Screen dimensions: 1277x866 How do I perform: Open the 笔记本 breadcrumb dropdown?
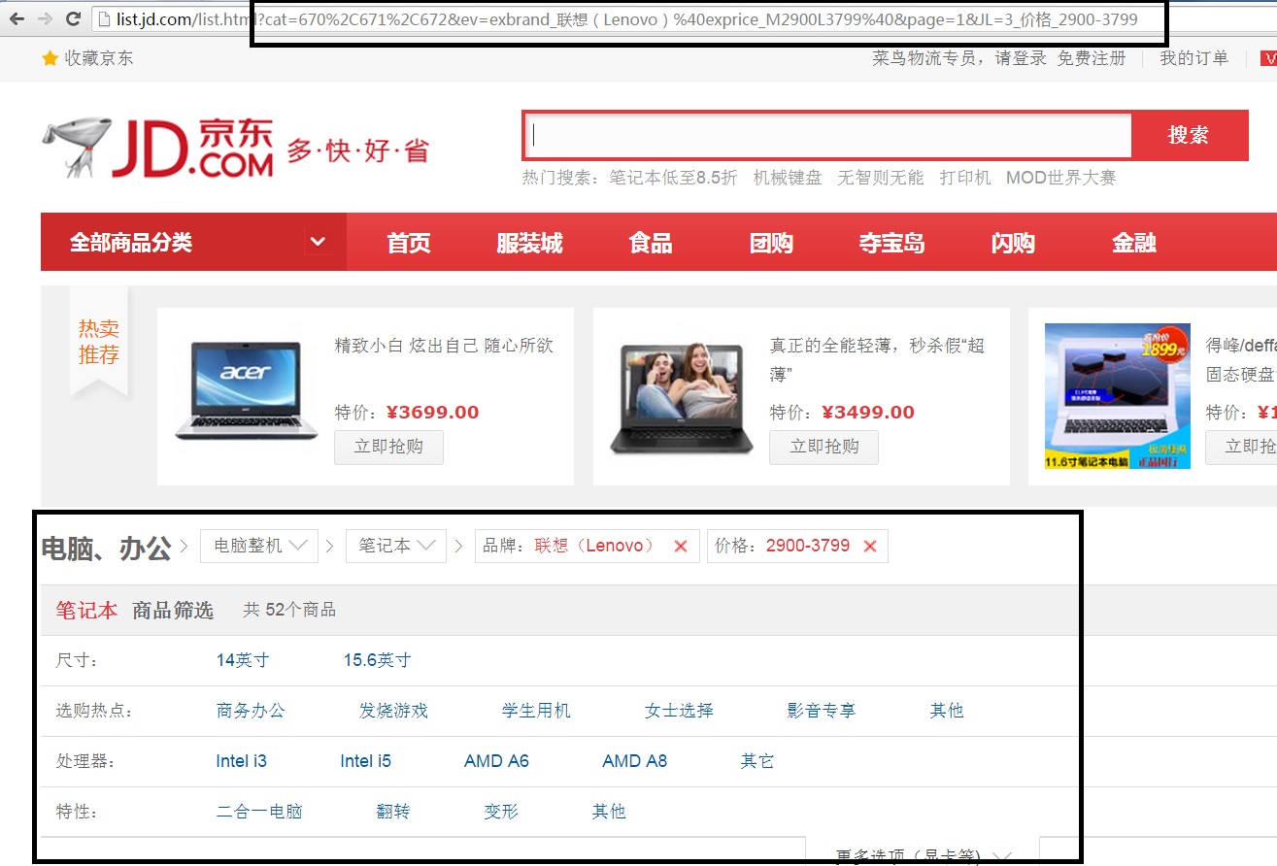(395, 546)
